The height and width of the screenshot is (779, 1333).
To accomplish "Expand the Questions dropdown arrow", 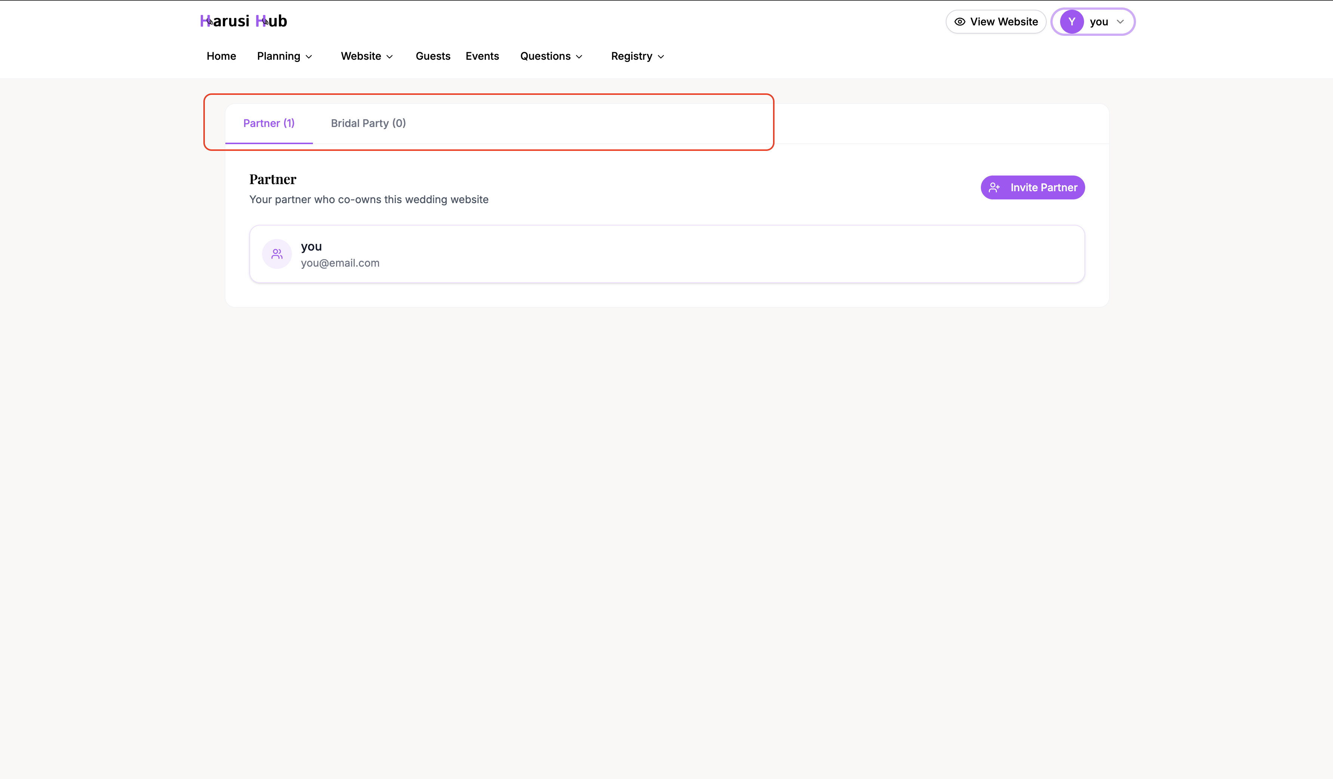I will click(x=579, y=56).
